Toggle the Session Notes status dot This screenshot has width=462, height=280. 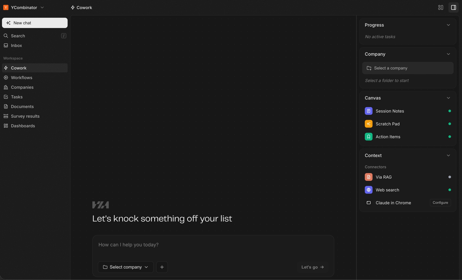(x=450, y=111)
